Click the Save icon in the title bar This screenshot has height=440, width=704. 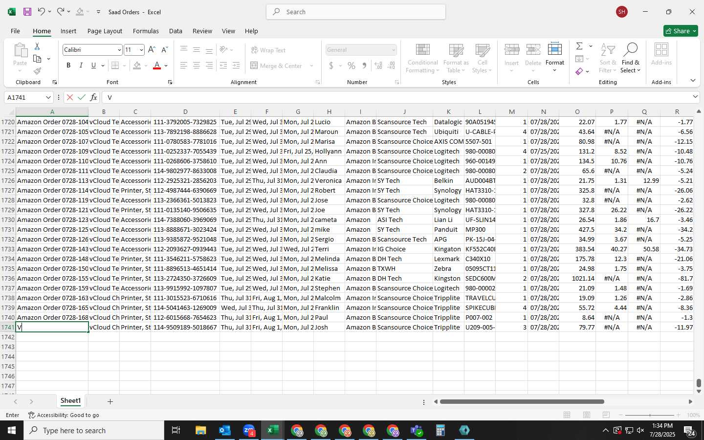pos(27,12)
